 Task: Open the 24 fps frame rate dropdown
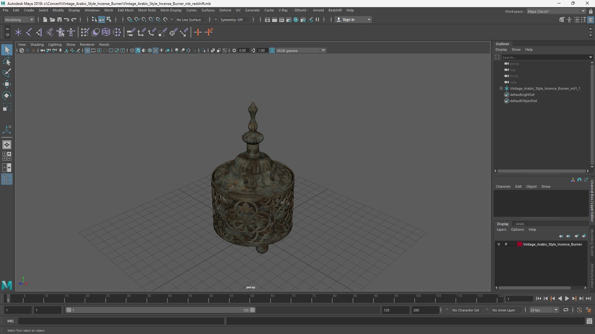(x=544, y=310)
